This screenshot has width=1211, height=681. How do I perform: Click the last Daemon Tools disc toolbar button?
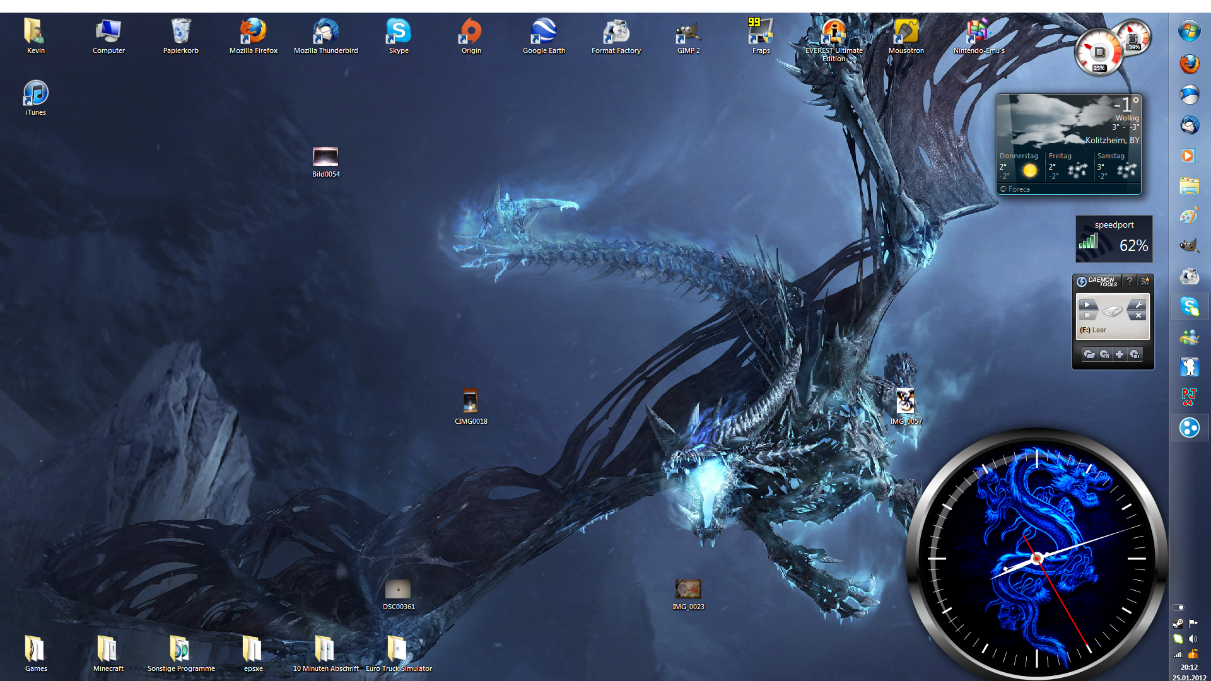(1135, 354)
